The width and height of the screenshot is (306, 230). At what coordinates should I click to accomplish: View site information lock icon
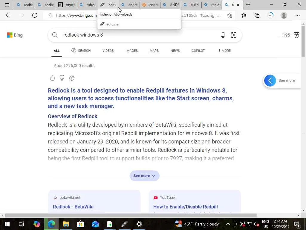click(x=50, y=15)
